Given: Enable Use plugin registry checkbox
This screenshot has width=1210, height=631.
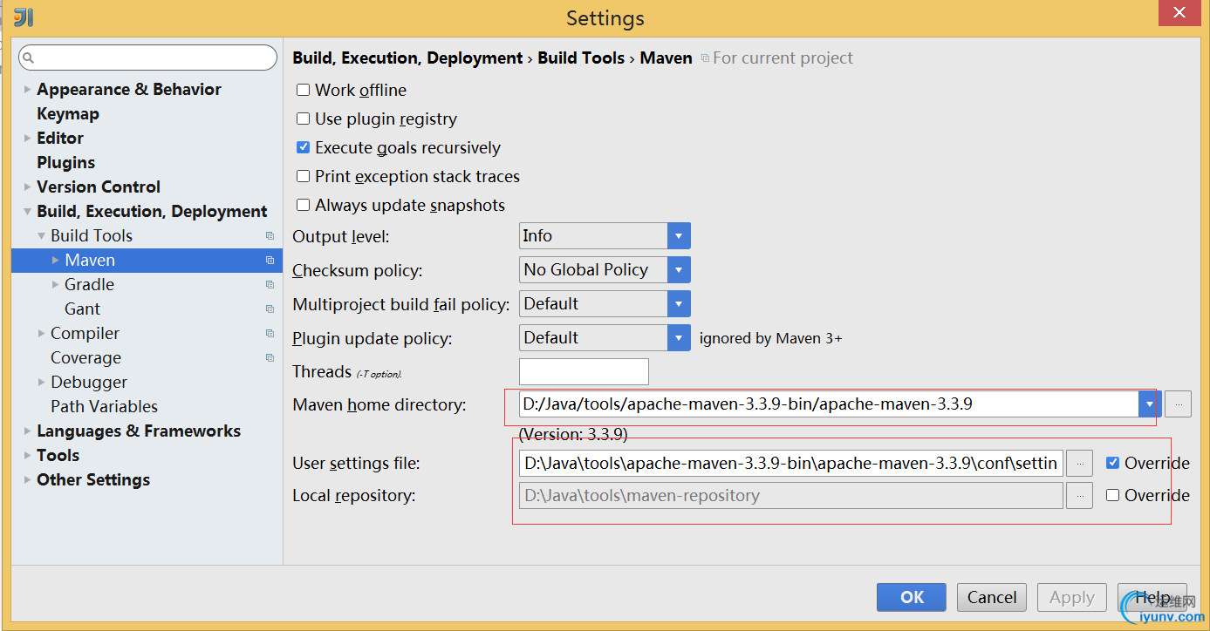Looking at the screenshot, I should pyautogui.click(x=303, y=119).
